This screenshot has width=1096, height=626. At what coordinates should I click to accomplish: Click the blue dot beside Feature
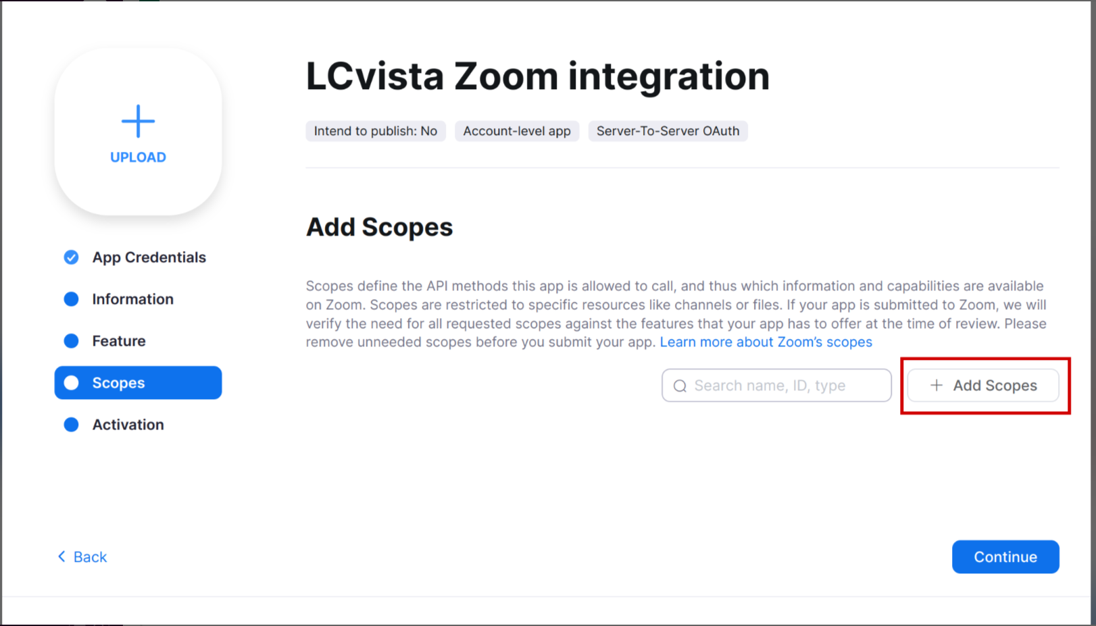point(71,341)
